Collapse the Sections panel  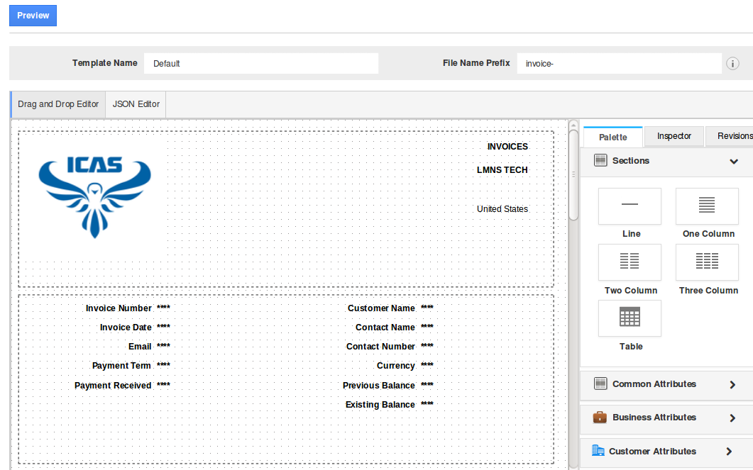pos(734,161)
